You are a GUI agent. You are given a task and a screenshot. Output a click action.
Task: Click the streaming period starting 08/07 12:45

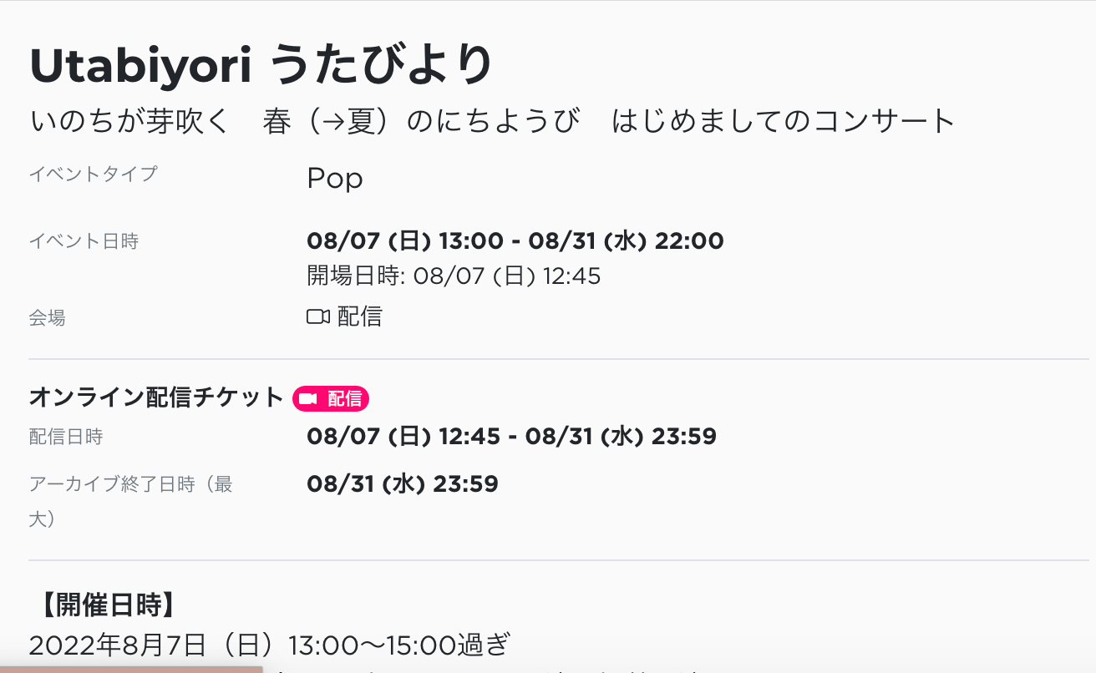(x=511, y=436)
